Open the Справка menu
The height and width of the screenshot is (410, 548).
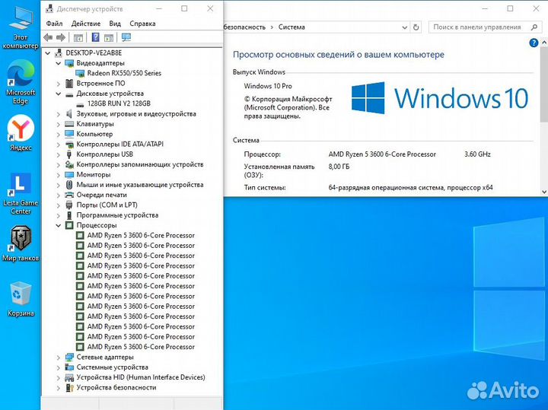click(x=142, y=24)
